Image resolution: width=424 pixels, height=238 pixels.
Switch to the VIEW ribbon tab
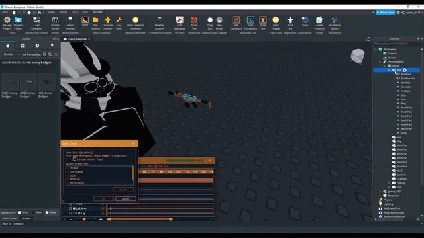(x=85, y=12)
